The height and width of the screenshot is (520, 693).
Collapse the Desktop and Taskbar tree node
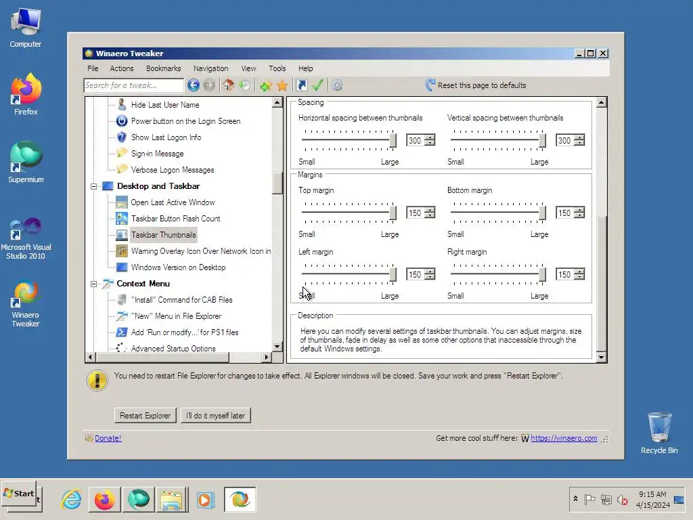pos(93,186)
